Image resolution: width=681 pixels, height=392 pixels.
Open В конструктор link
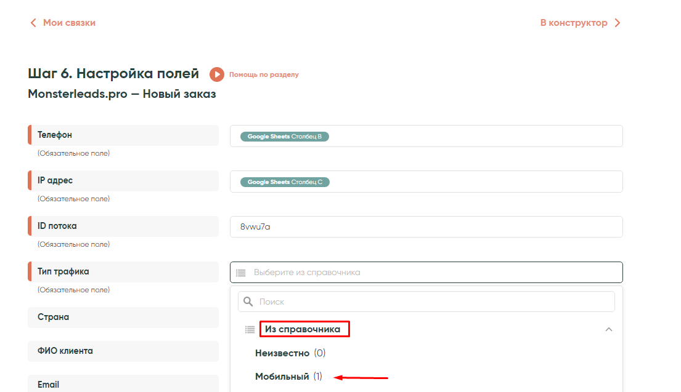574,23
